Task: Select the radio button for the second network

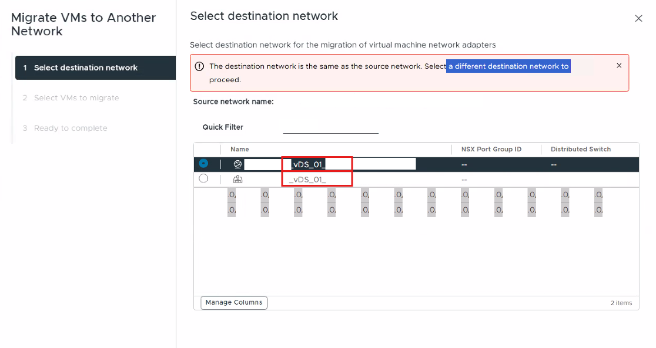Action: click(203, 178)
